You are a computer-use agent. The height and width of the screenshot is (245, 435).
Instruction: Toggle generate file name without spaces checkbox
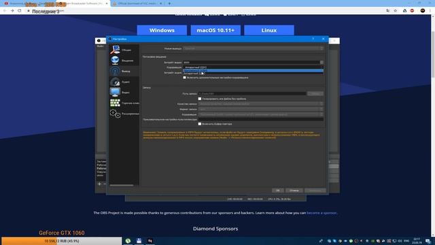tap(199, 99)
